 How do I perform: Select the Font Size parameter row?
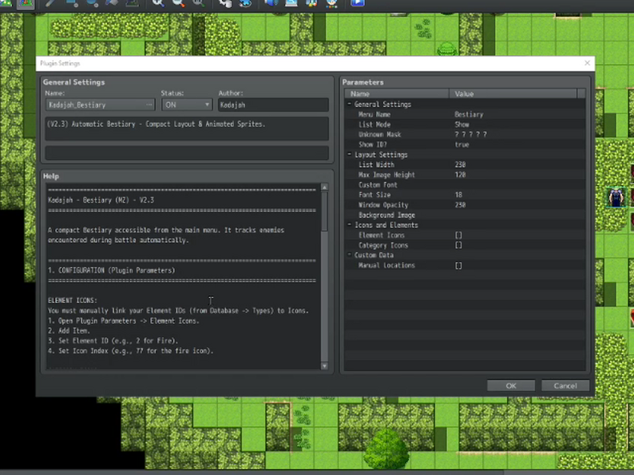coord(465,195)
